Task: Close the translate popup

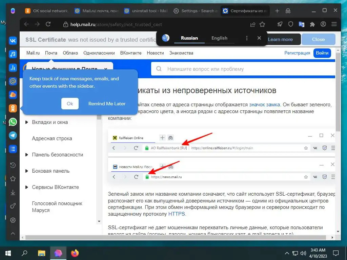Action: click(259, 38)
